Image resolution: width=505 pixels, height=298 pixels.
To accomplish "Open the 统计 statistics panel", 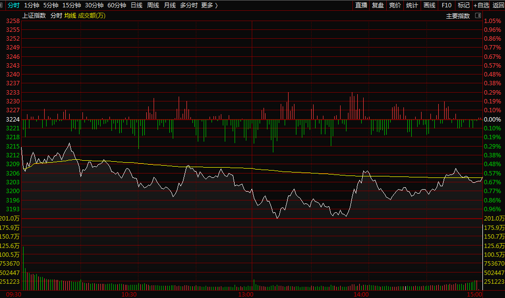I will [x=412, y=5].
